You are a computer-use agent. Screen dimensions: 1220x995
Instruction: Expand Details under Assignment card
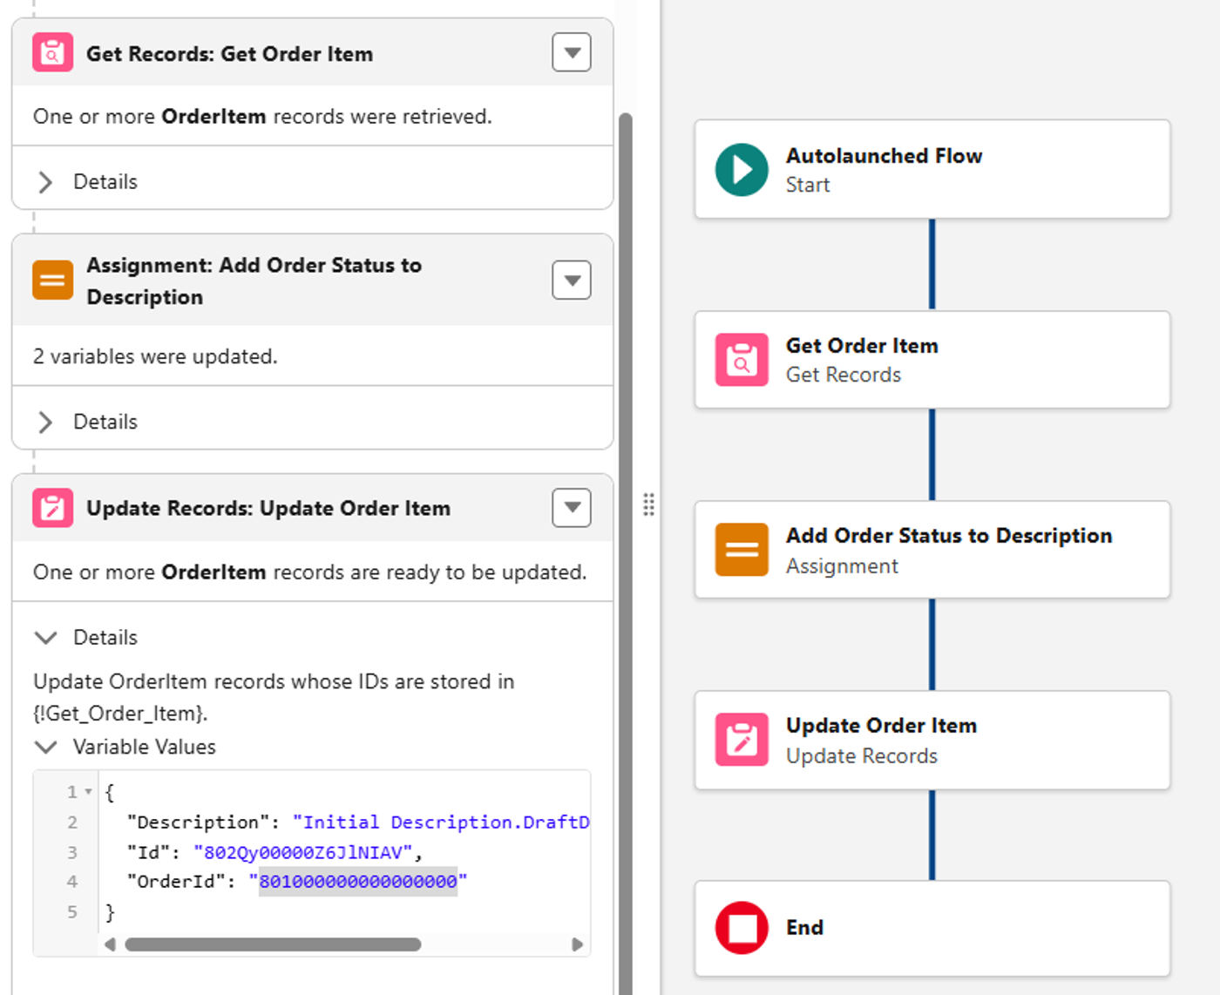click(x=45, y=423)
